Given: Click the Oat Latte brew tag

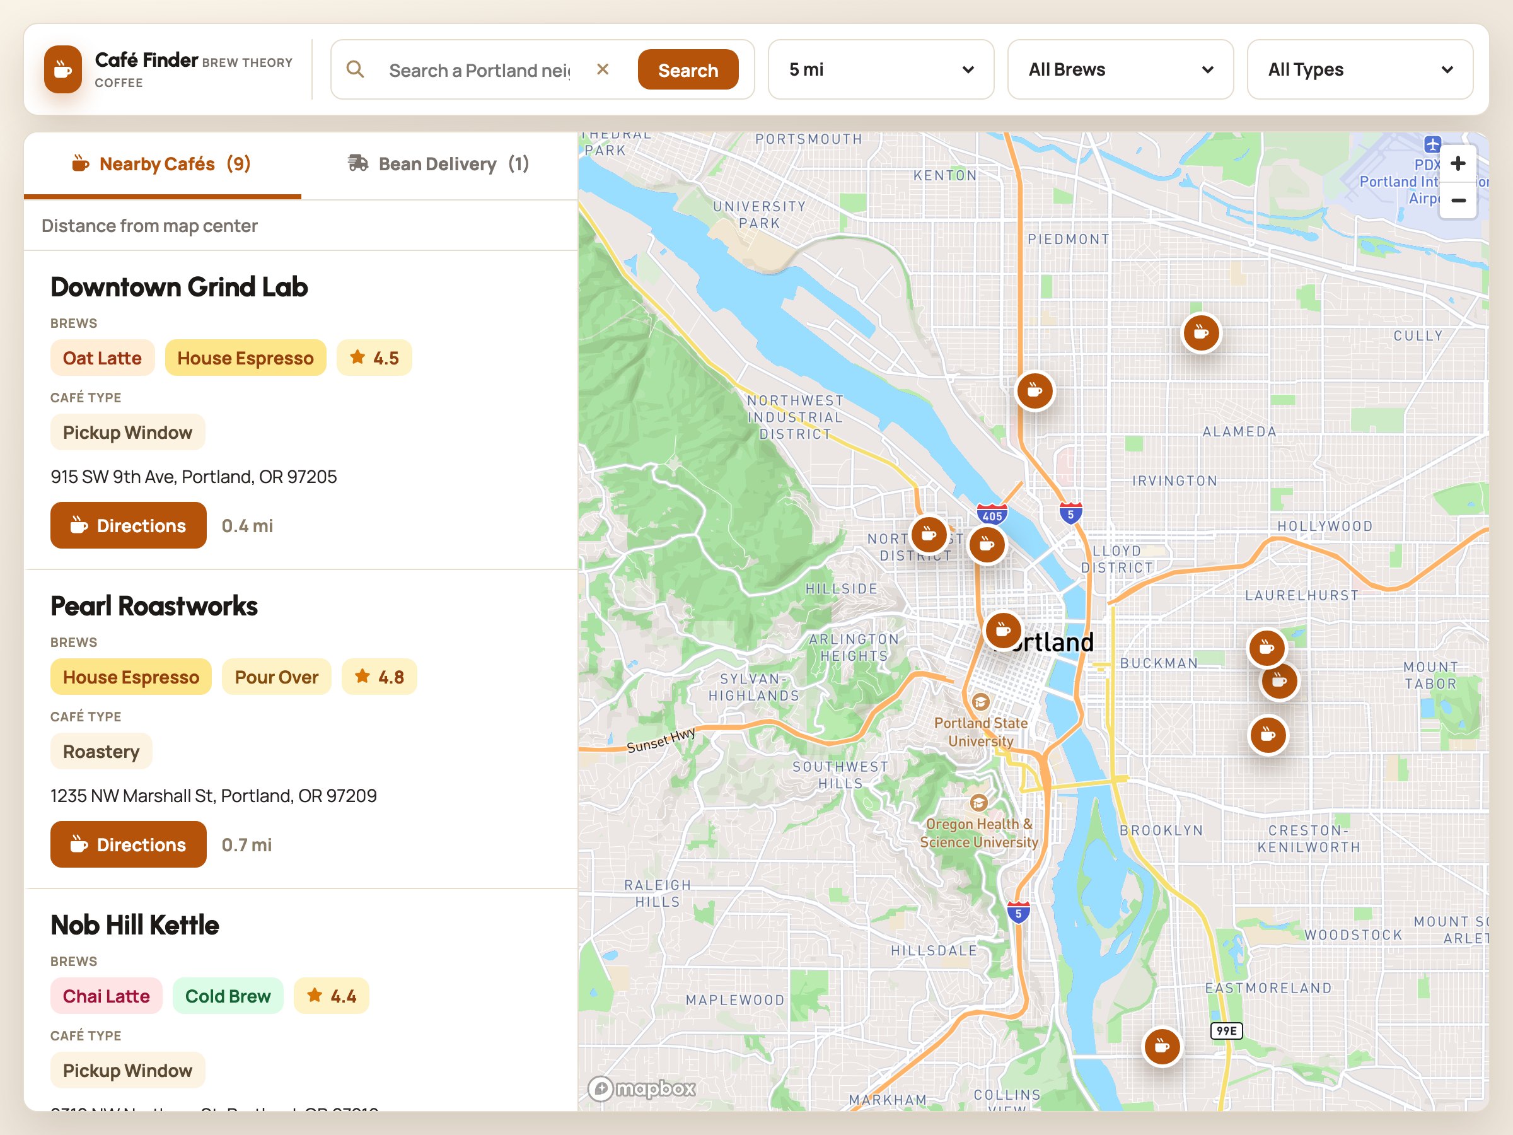Looking at the screenshot, I should coord(103,358).
